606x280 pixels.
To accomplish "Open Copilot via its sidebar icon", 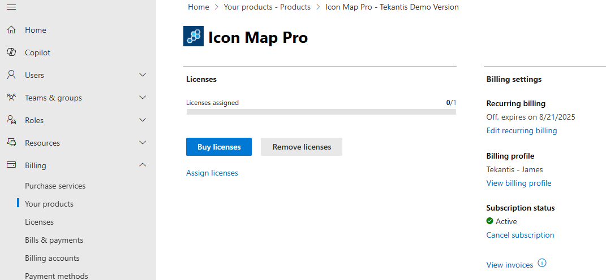I will click(11, 53).
